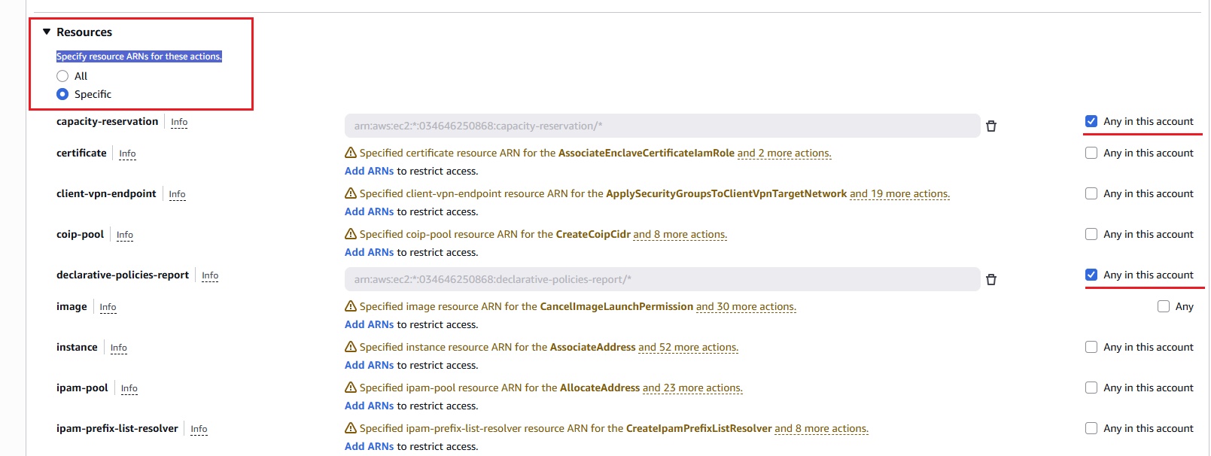Enable Any in this account for client-vpn-endpoint
Screen dimensions: 1211x456
1091,193
